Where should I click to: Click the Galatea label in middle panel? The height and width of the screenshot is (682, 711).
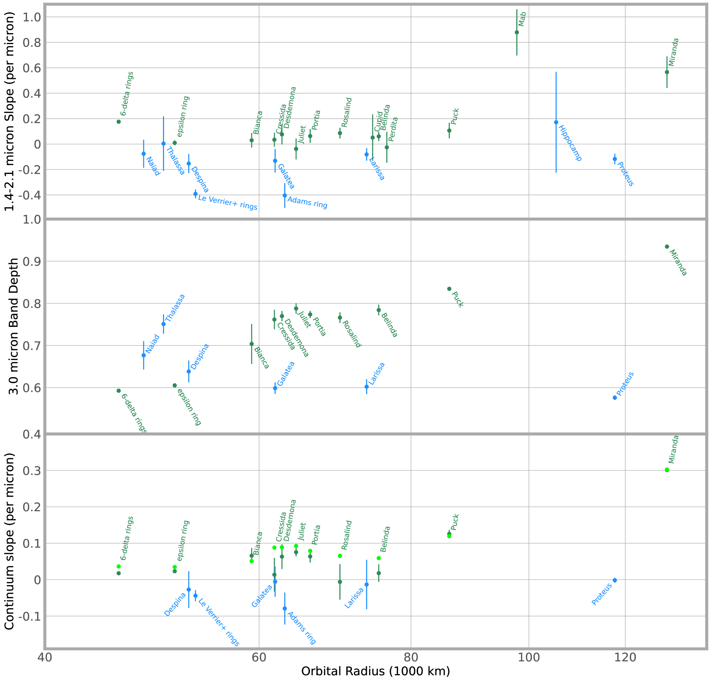286,374
